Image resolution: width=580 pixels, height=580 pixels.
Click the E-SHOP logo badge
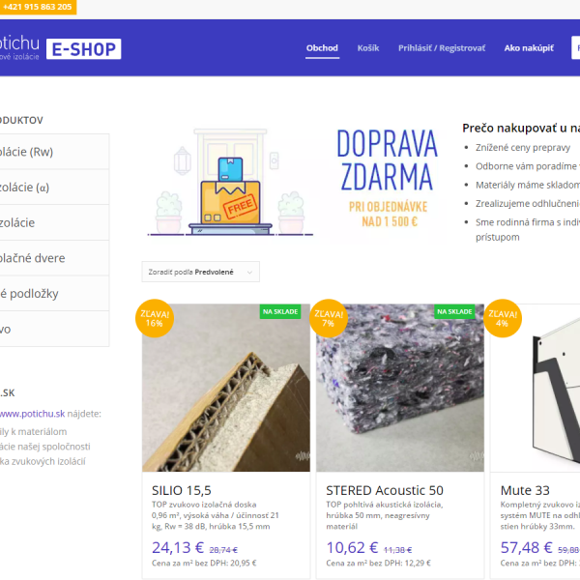[83, 49]
